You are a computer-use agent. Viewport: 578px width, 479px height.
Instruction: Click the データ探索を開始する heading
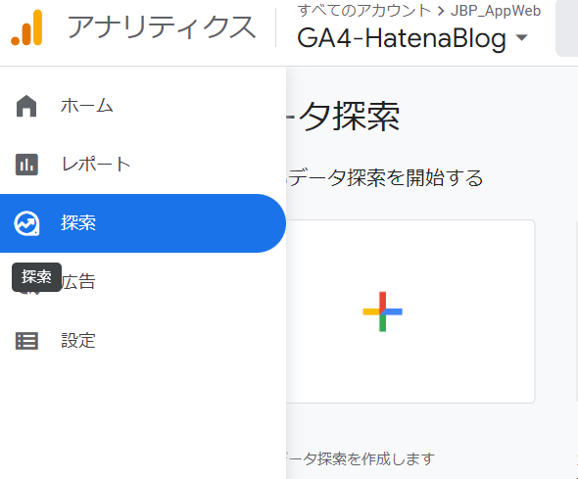(385, 177)
